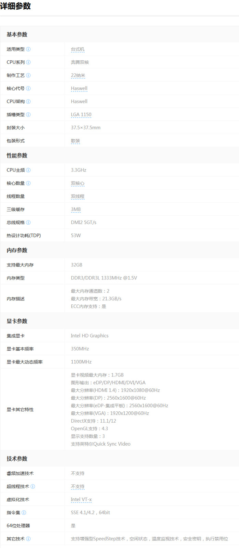The width and height of the screenshot is (239, 548).
Task: Click the DP 2560x1600@60Hz resolution line
Action: click(108, 398)
